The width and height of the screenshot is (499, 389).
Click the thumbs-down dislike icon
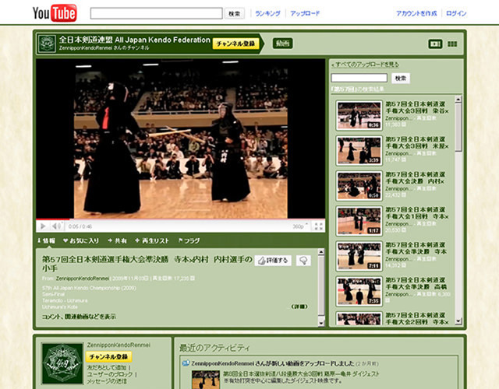pos(303,261)
